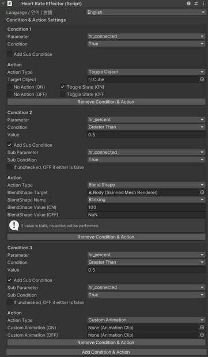Remove Condition 2 with its Remove button
This screenshot has width=208, height=357.
pyautogui.click(x=106, y=237)
